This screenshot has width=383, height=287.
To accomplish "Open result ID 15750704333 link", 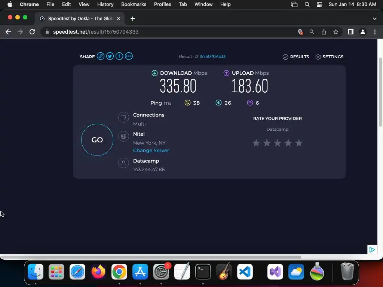I will [x=212, y=56].
